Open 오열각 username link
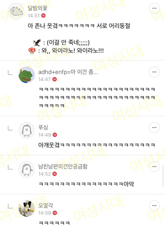 point(45,206)
